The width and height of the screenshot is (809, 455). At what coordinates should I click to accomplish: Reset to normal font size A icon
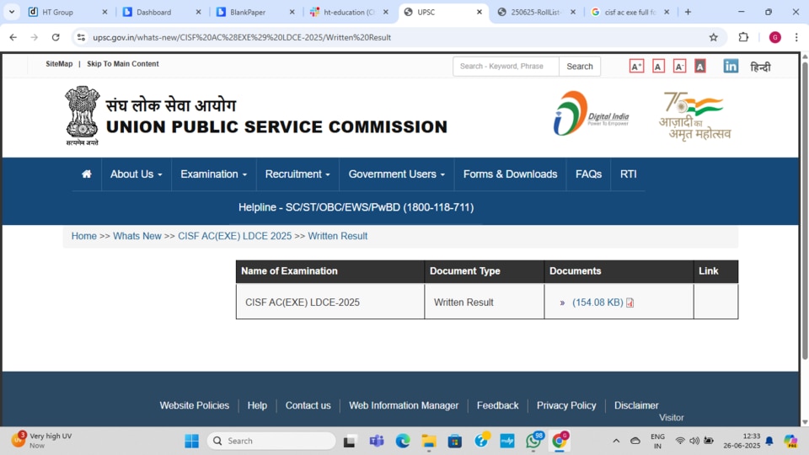[x=658, y=66]
